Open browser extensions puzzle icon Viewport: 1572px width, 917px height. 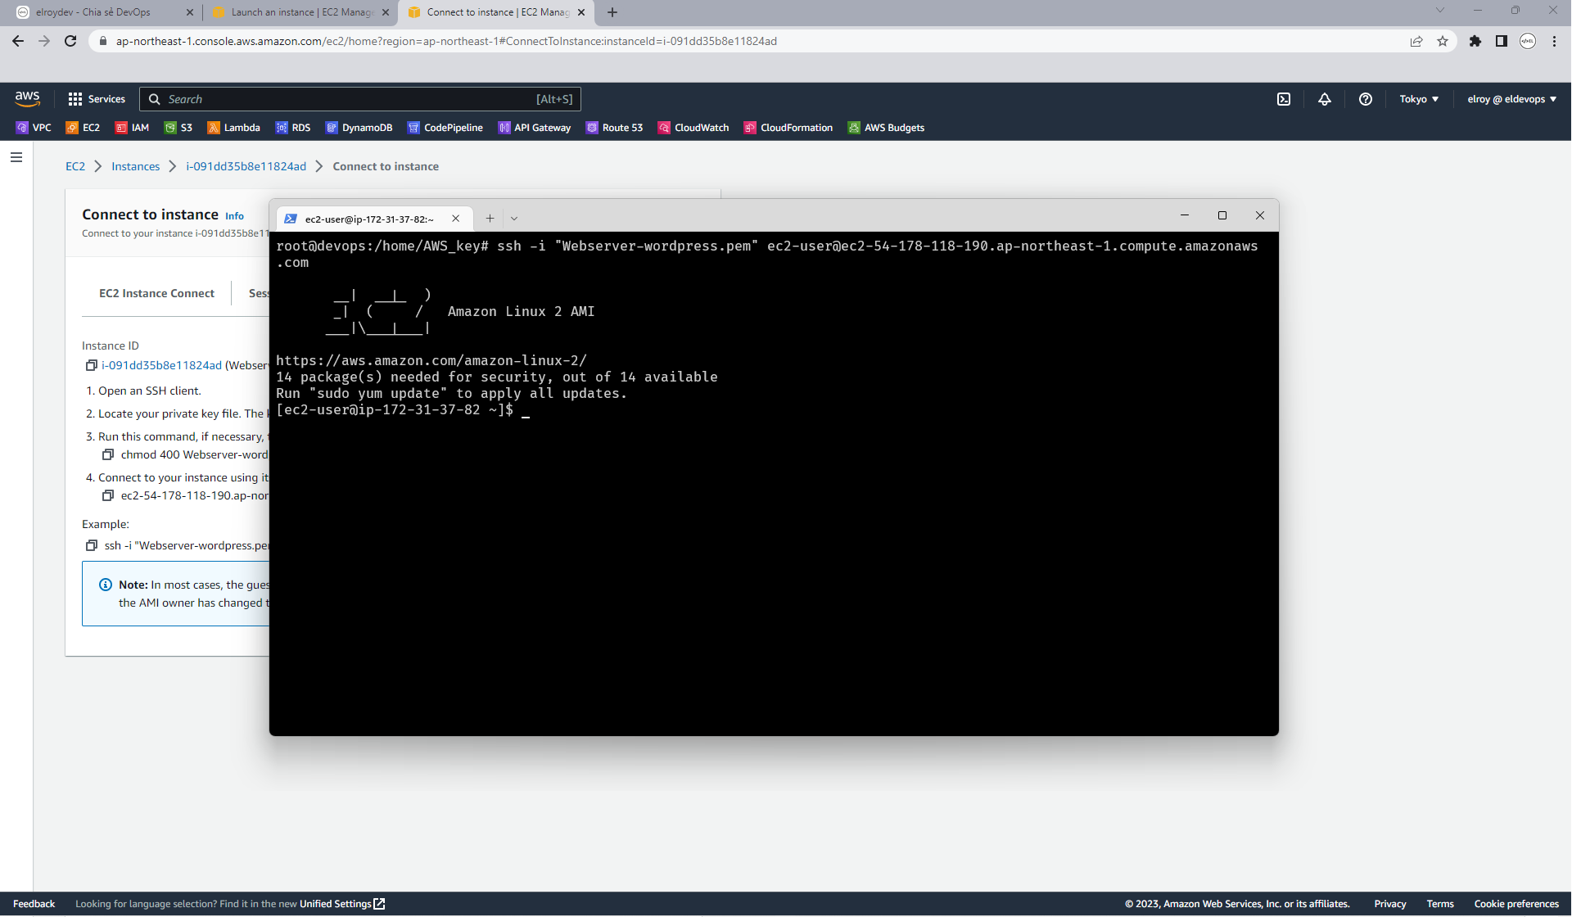[1475, 41]
